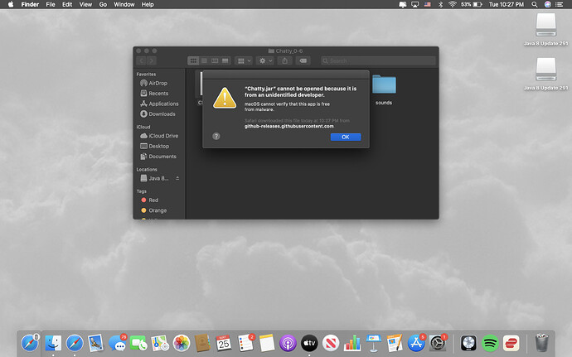
Task: Click the Siri icon in menu bar
Action: click(548, 4)
